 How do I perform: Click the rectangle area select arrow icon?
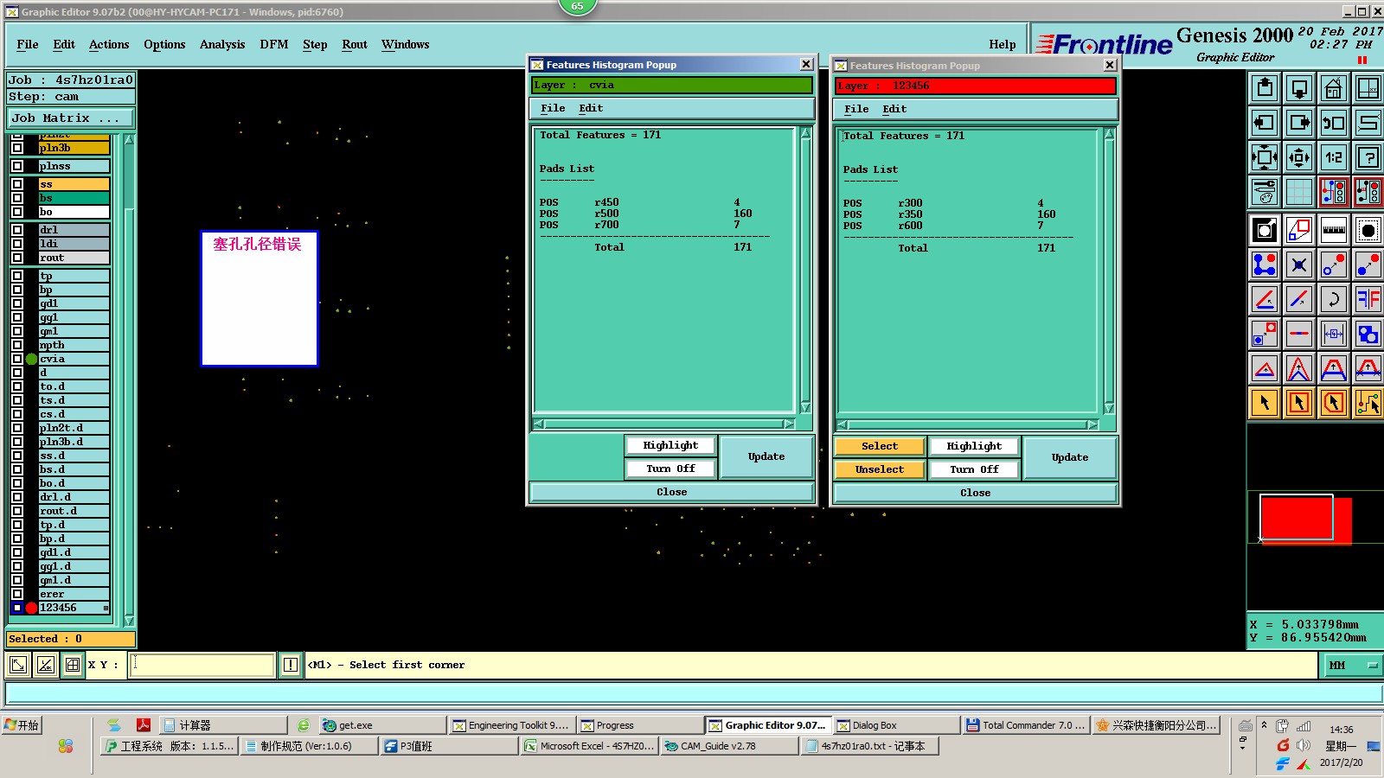pyautogui.click(x=1299, y=403)
